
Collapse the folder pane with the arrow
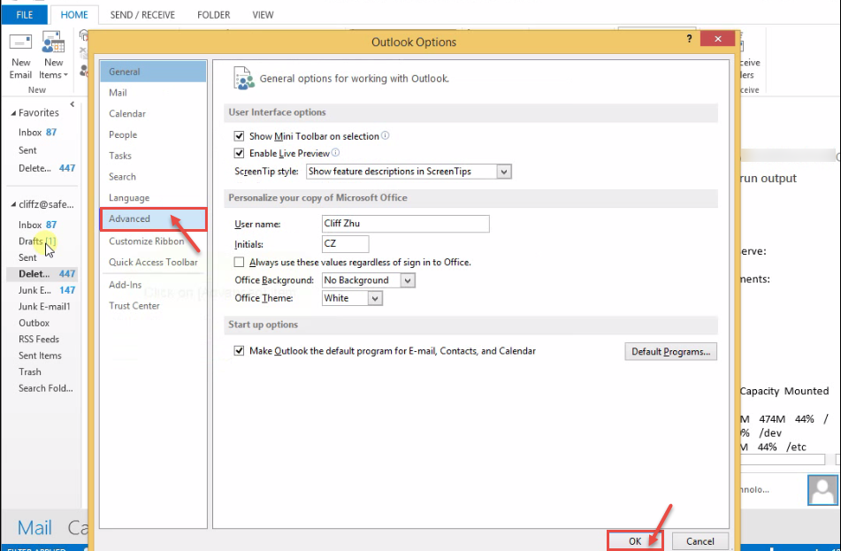click(72, 104)
